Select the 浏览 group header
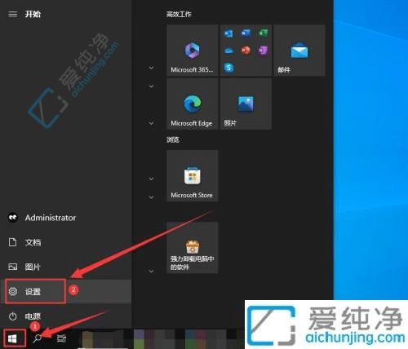Viewport: 408px width, 349px height. 173,139
